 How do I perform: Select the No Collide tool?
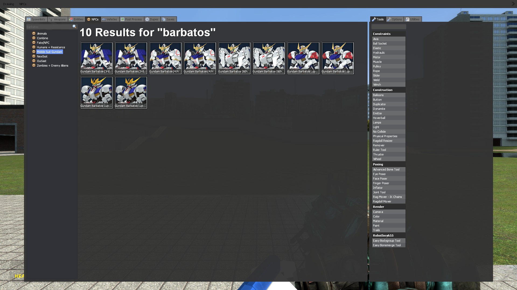(389, 132)
